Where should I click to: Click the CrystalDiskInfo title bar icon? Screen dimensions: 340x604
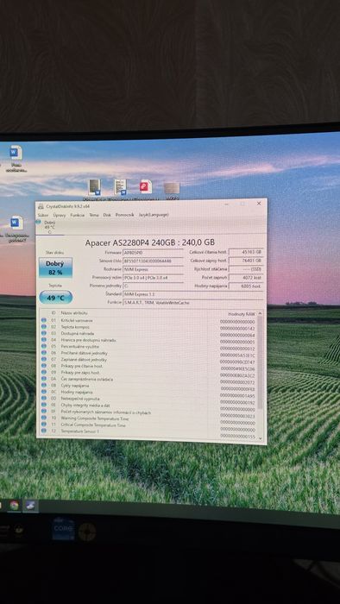tap(41, 206)
